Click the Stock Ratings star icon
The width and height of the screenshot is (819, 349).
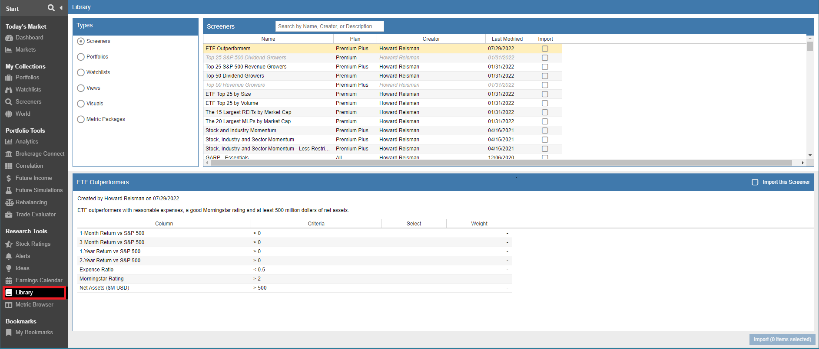point(9,244)
